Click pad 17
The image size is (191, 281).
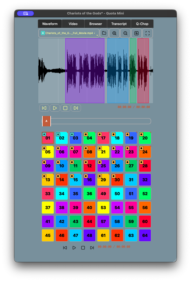point(103,138)
